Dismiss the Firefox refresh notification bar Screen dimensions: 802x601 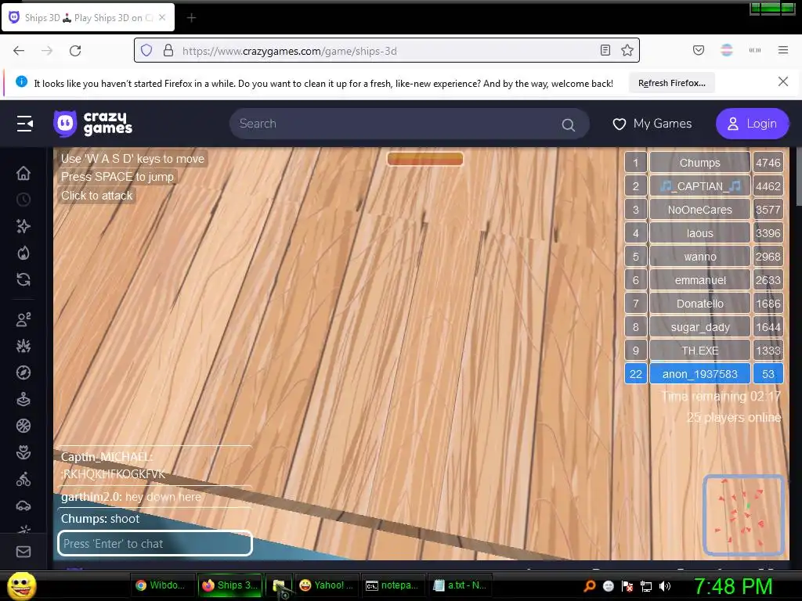pyautogui.click(x=783, y=81)
